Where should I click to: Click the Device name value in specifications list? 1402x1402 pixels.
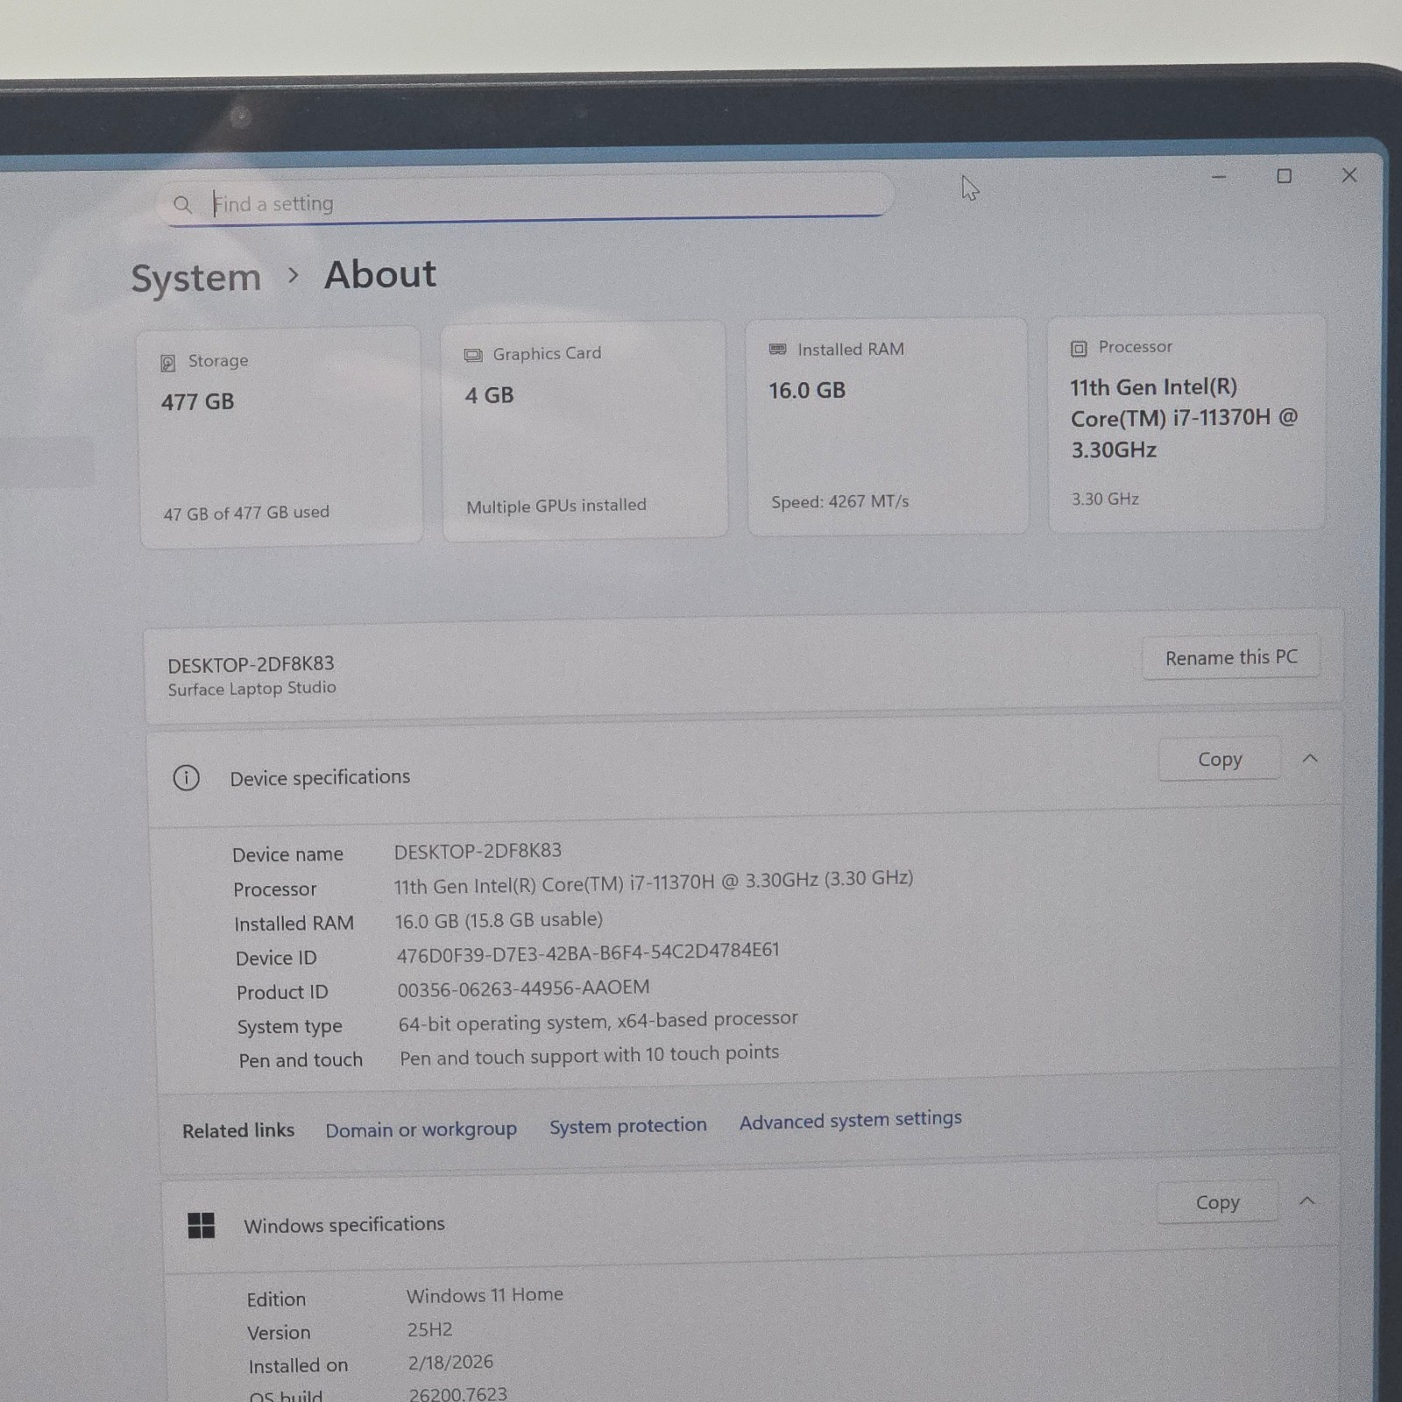(x=478, y=851)
